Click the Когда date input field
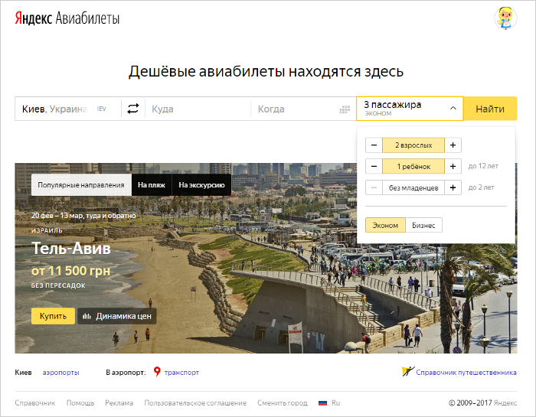 coord(303,109)
